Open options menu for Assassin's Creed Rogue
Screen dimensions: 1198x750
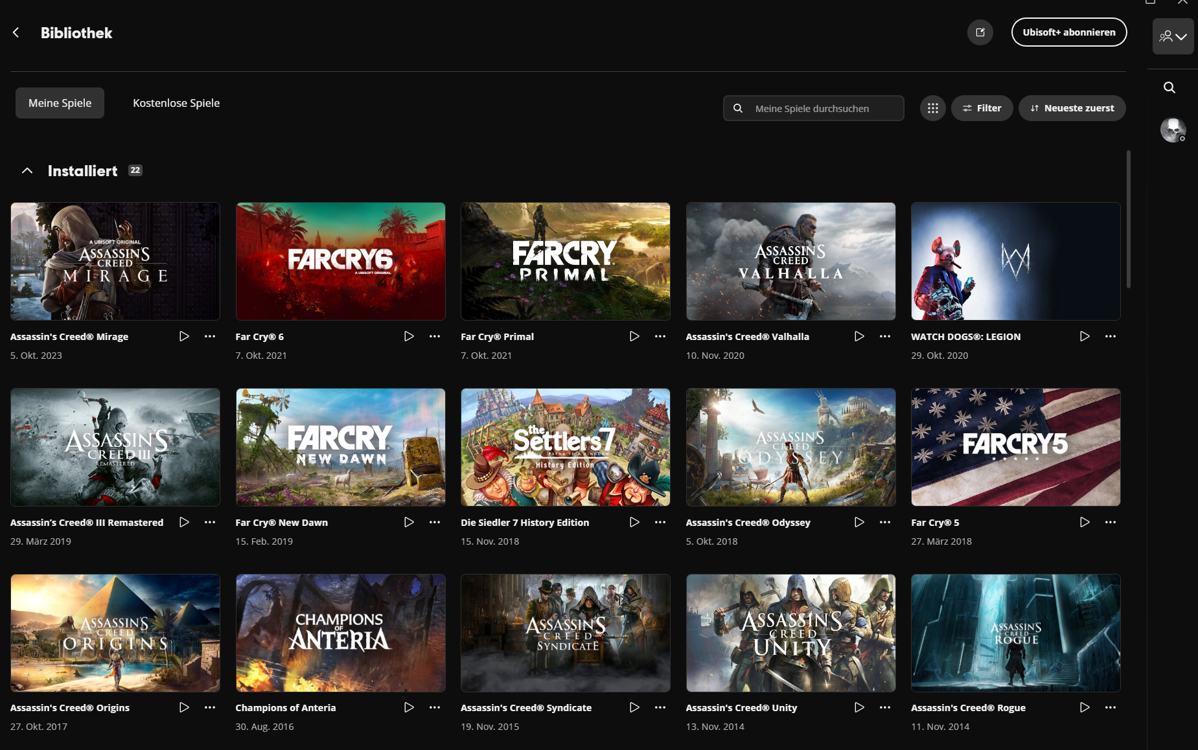tap(1111, 707)
